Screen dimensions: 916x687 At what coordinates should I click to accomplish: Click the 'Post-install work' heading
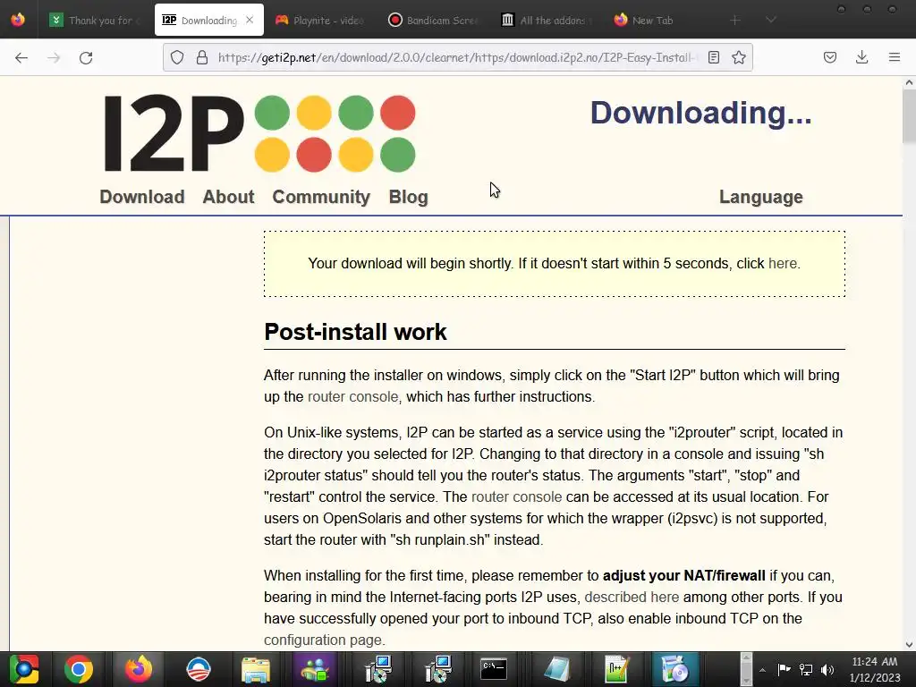355,332
